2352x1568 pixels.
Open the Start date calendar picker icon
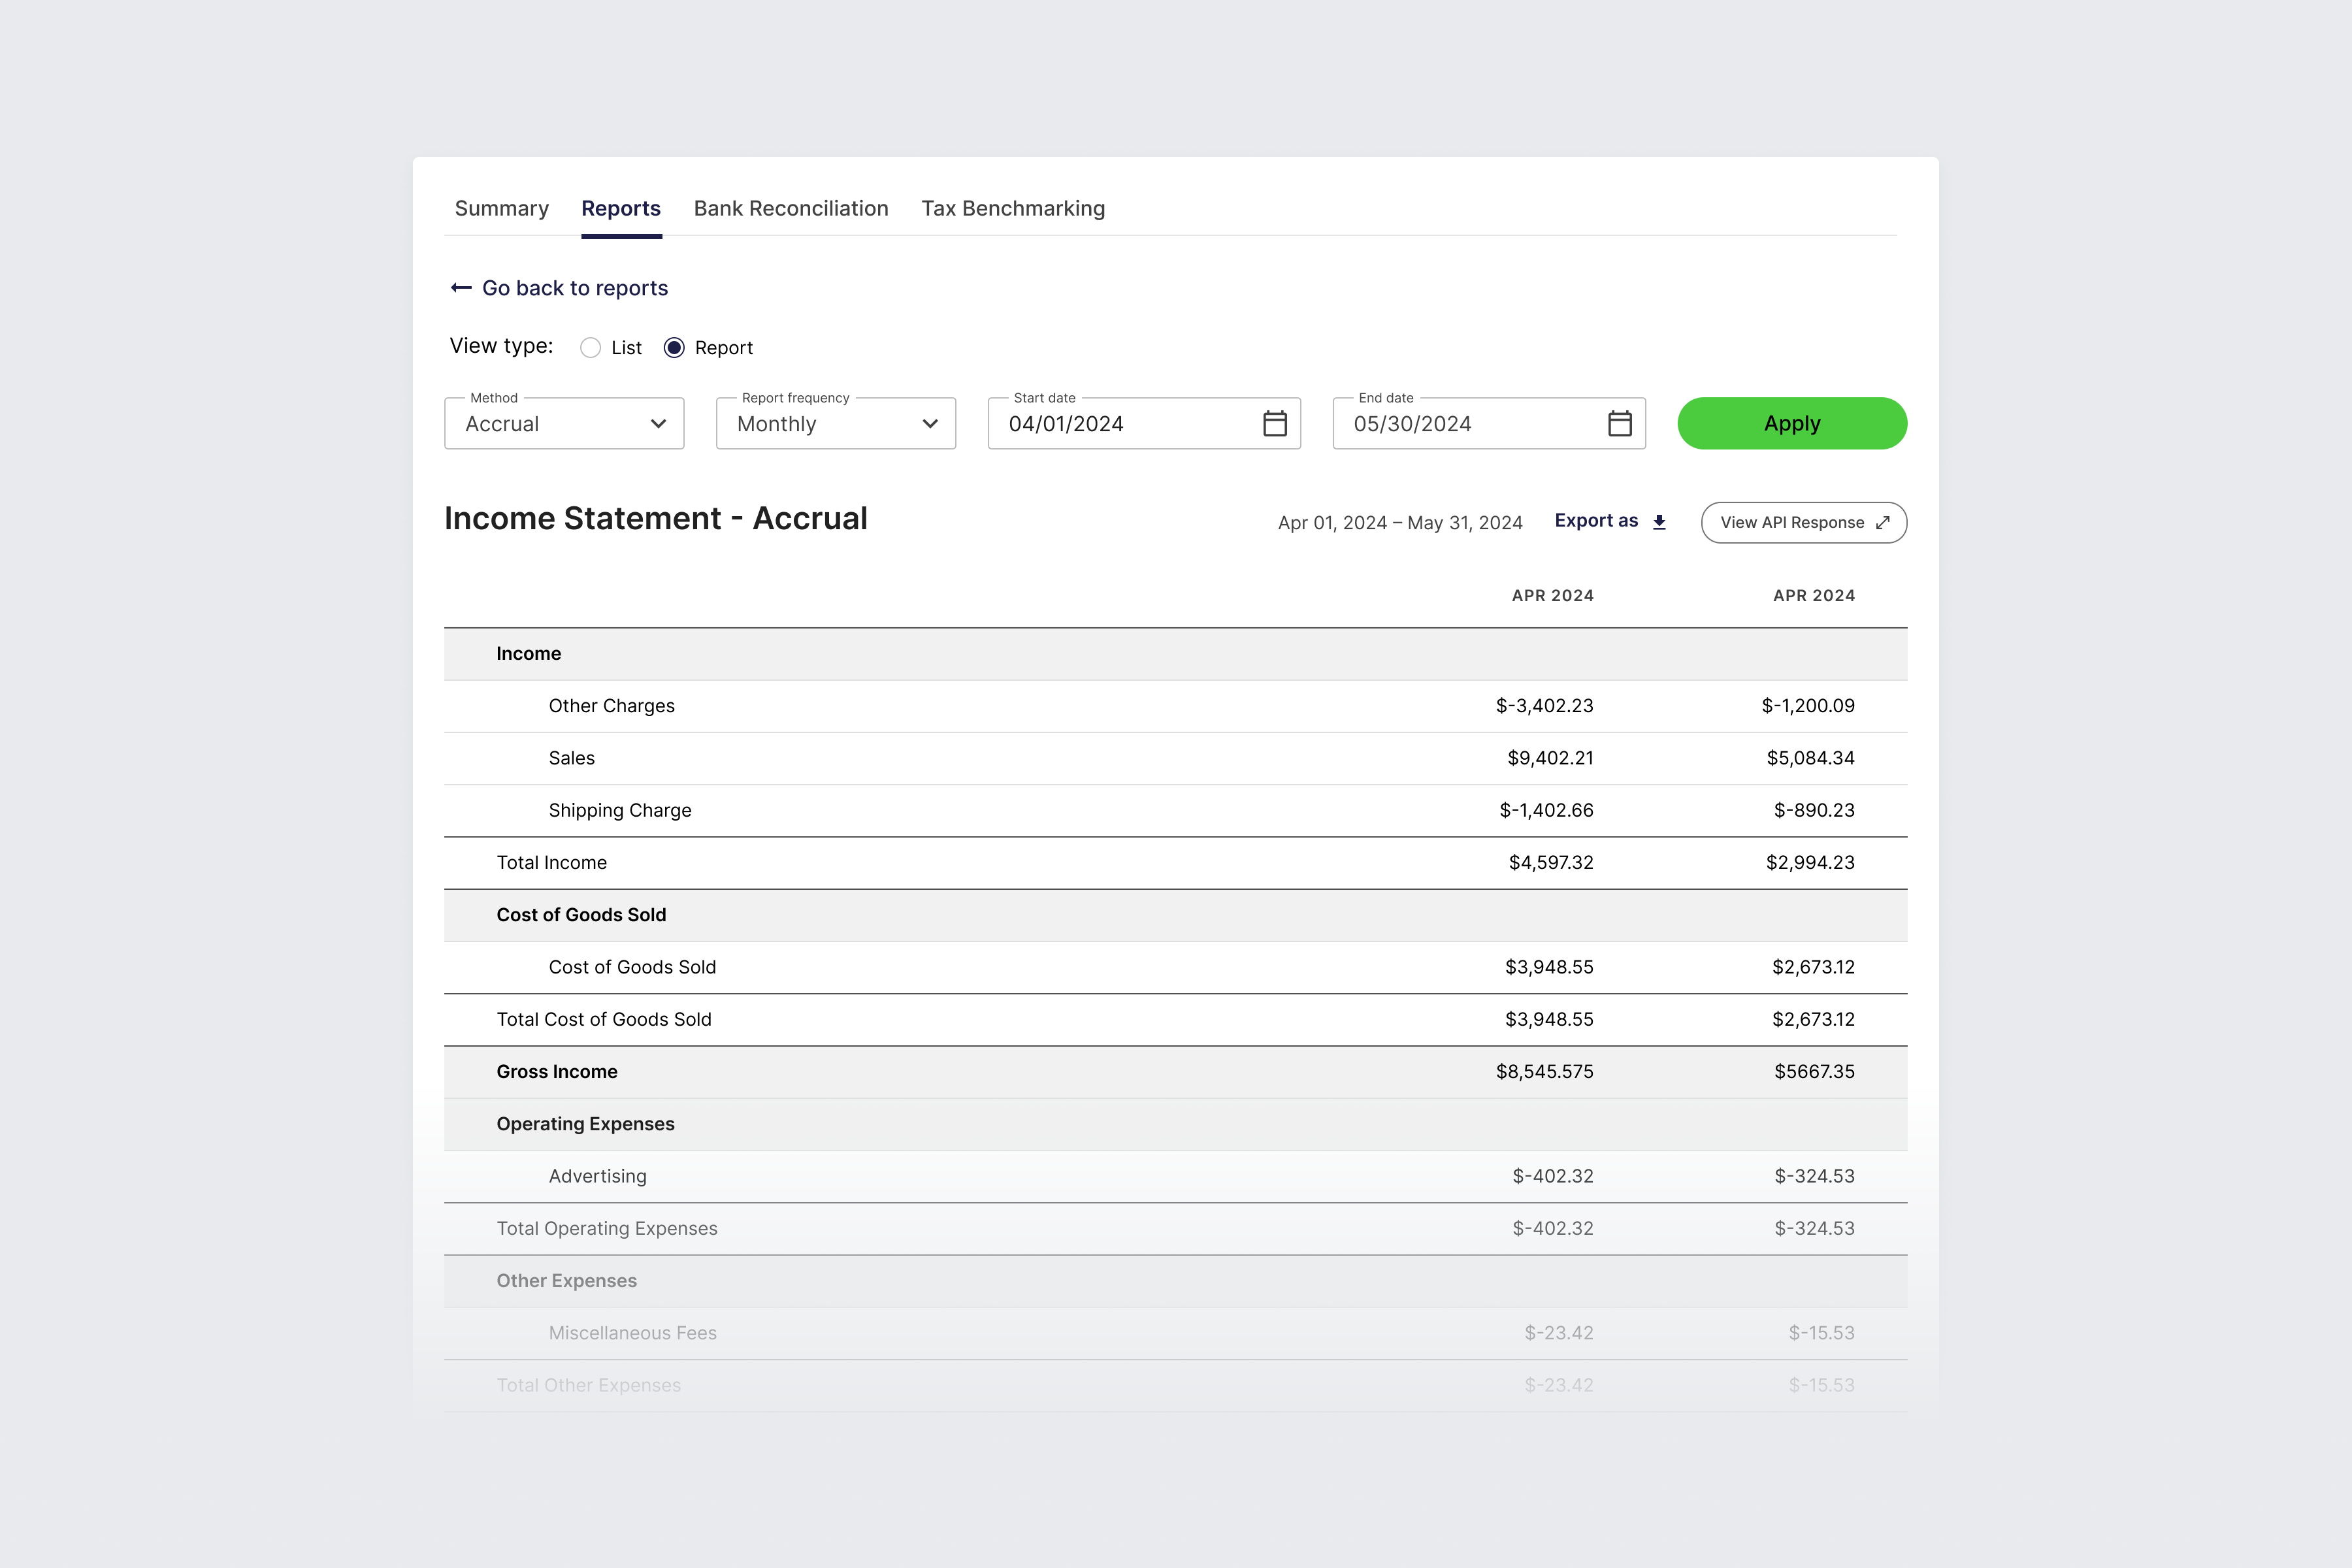point(1274,424)
